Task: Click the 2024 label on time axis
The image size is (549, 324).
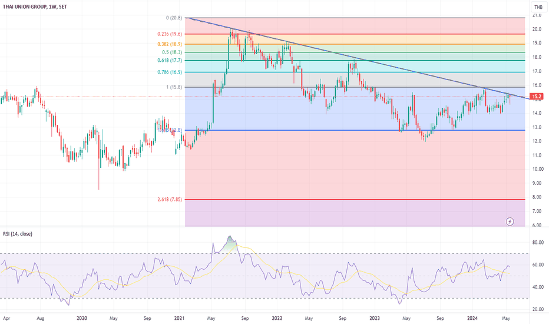Action: (472, 318)
